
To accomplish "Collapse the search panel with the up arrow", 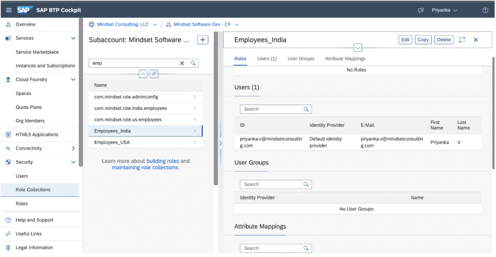I will tap(143, 74).
